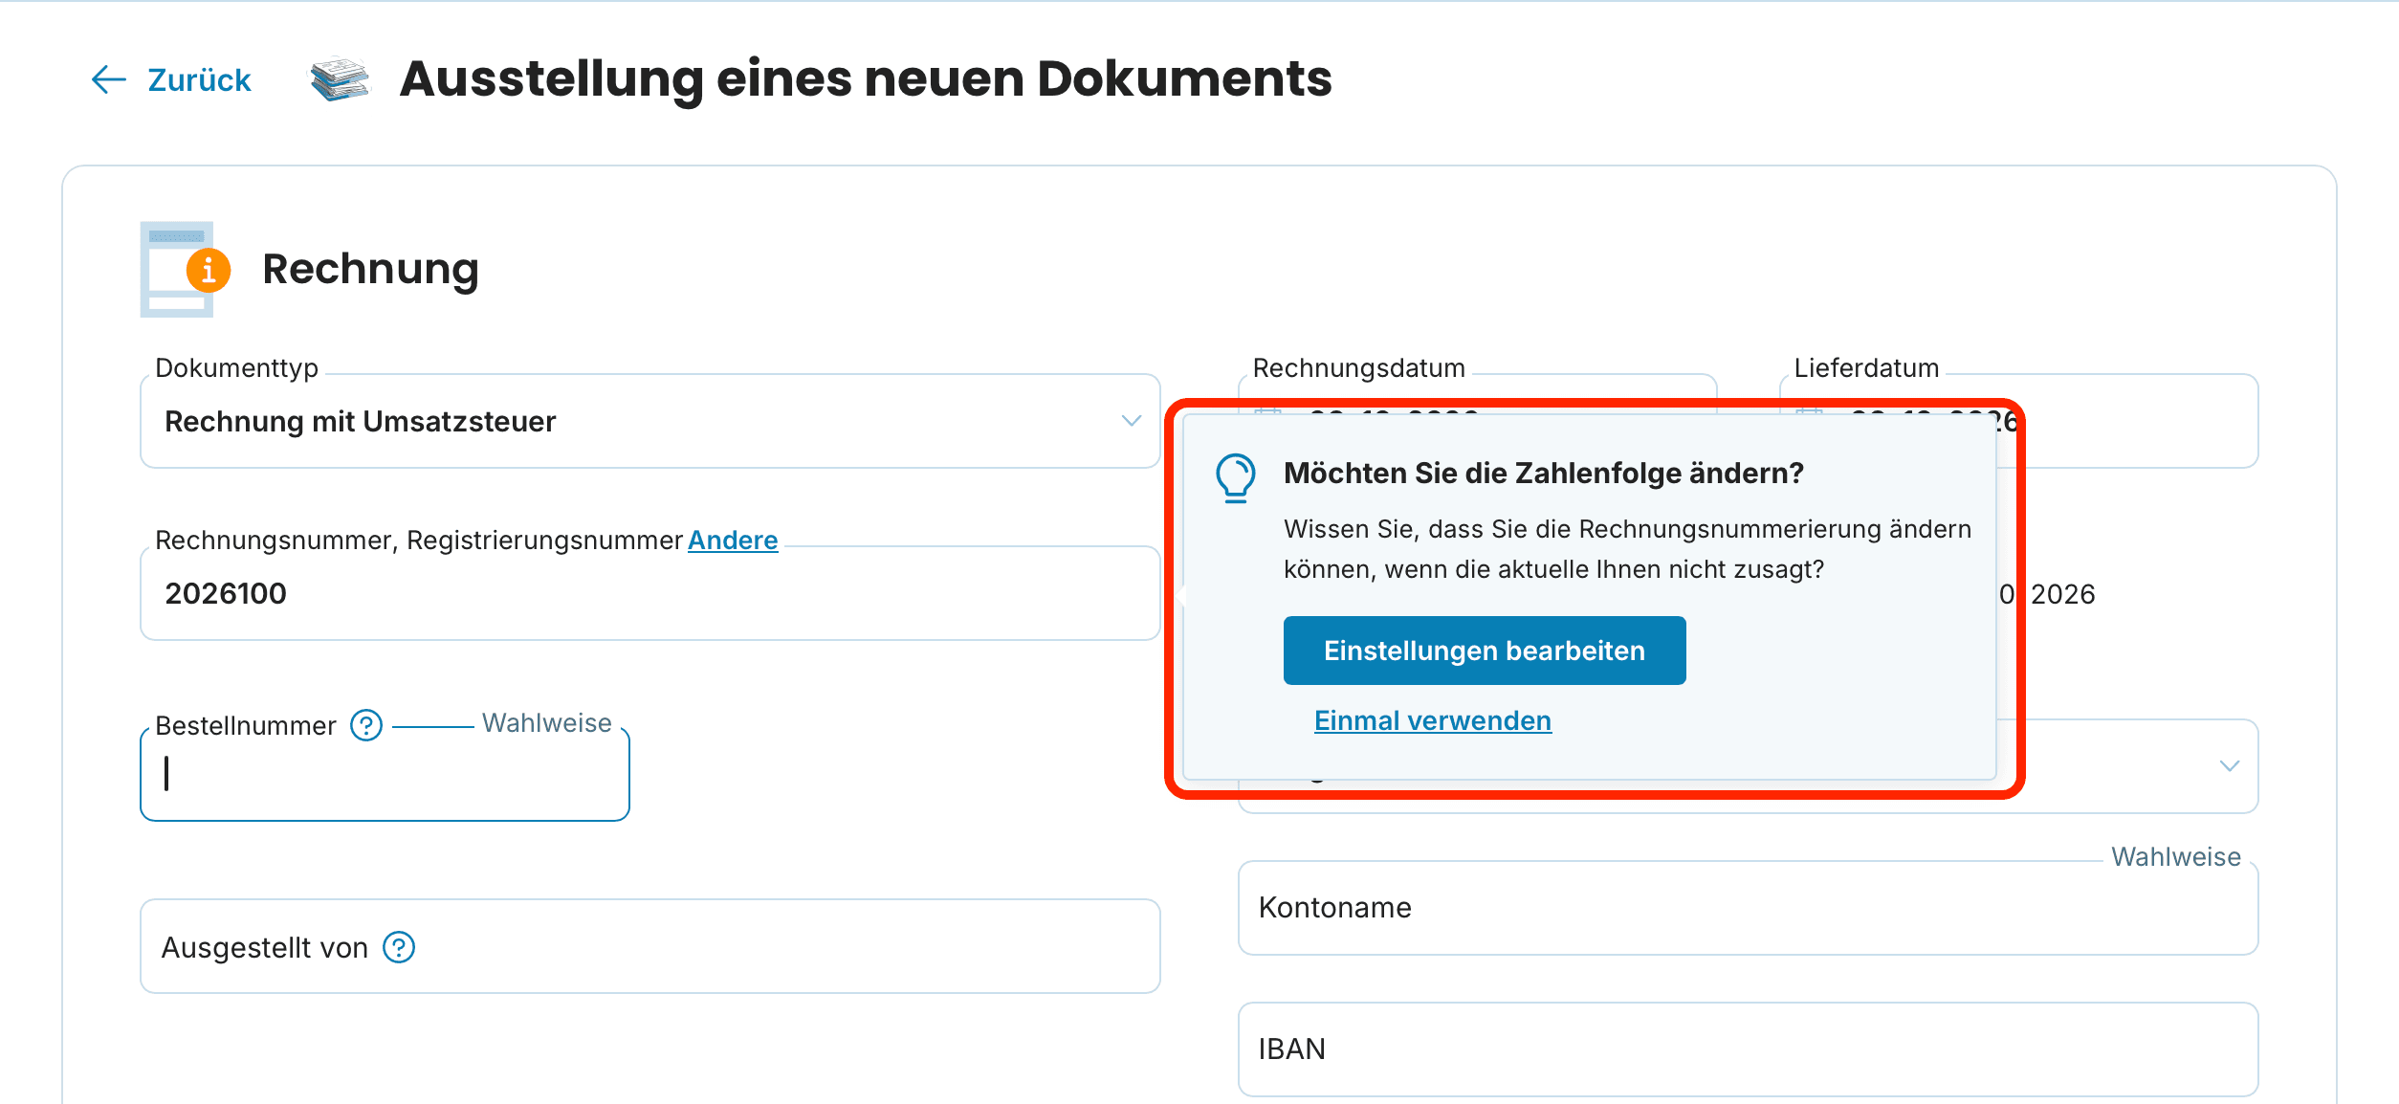Show help for Bestellnummer question icon

pos(366,725)
